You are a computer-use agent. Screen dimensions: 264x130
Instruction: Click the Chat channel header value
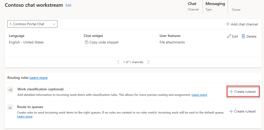coord(192,4)
